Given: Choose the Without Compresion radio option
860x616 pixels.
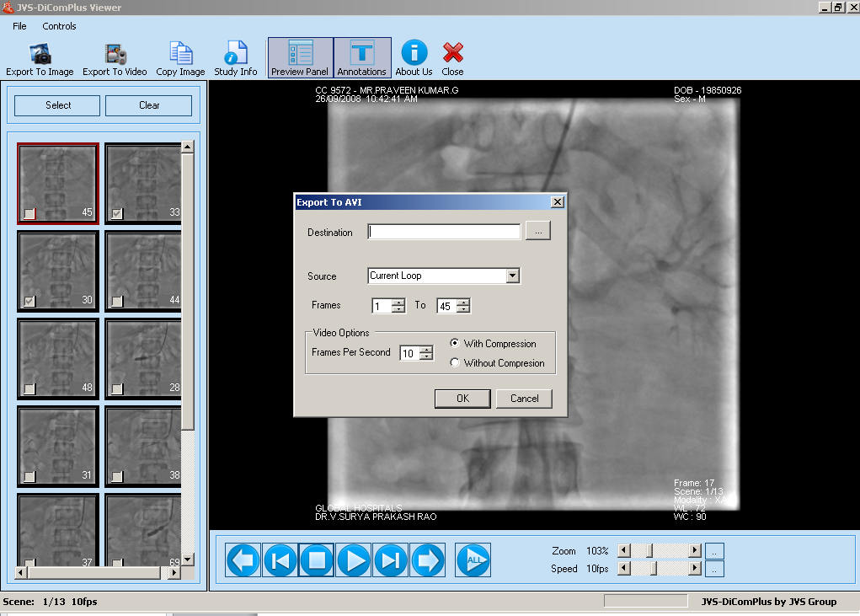Looking at the screenshot, I should 456,363.
